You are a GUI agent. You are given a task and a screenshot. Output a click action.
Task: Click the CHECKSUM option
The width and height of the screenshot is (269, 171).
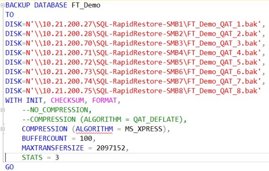[67, 100]
